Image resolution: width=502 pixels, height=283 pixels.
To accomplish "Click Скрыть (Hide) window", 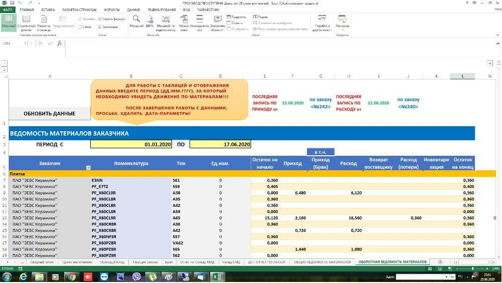I will (235, 23).
